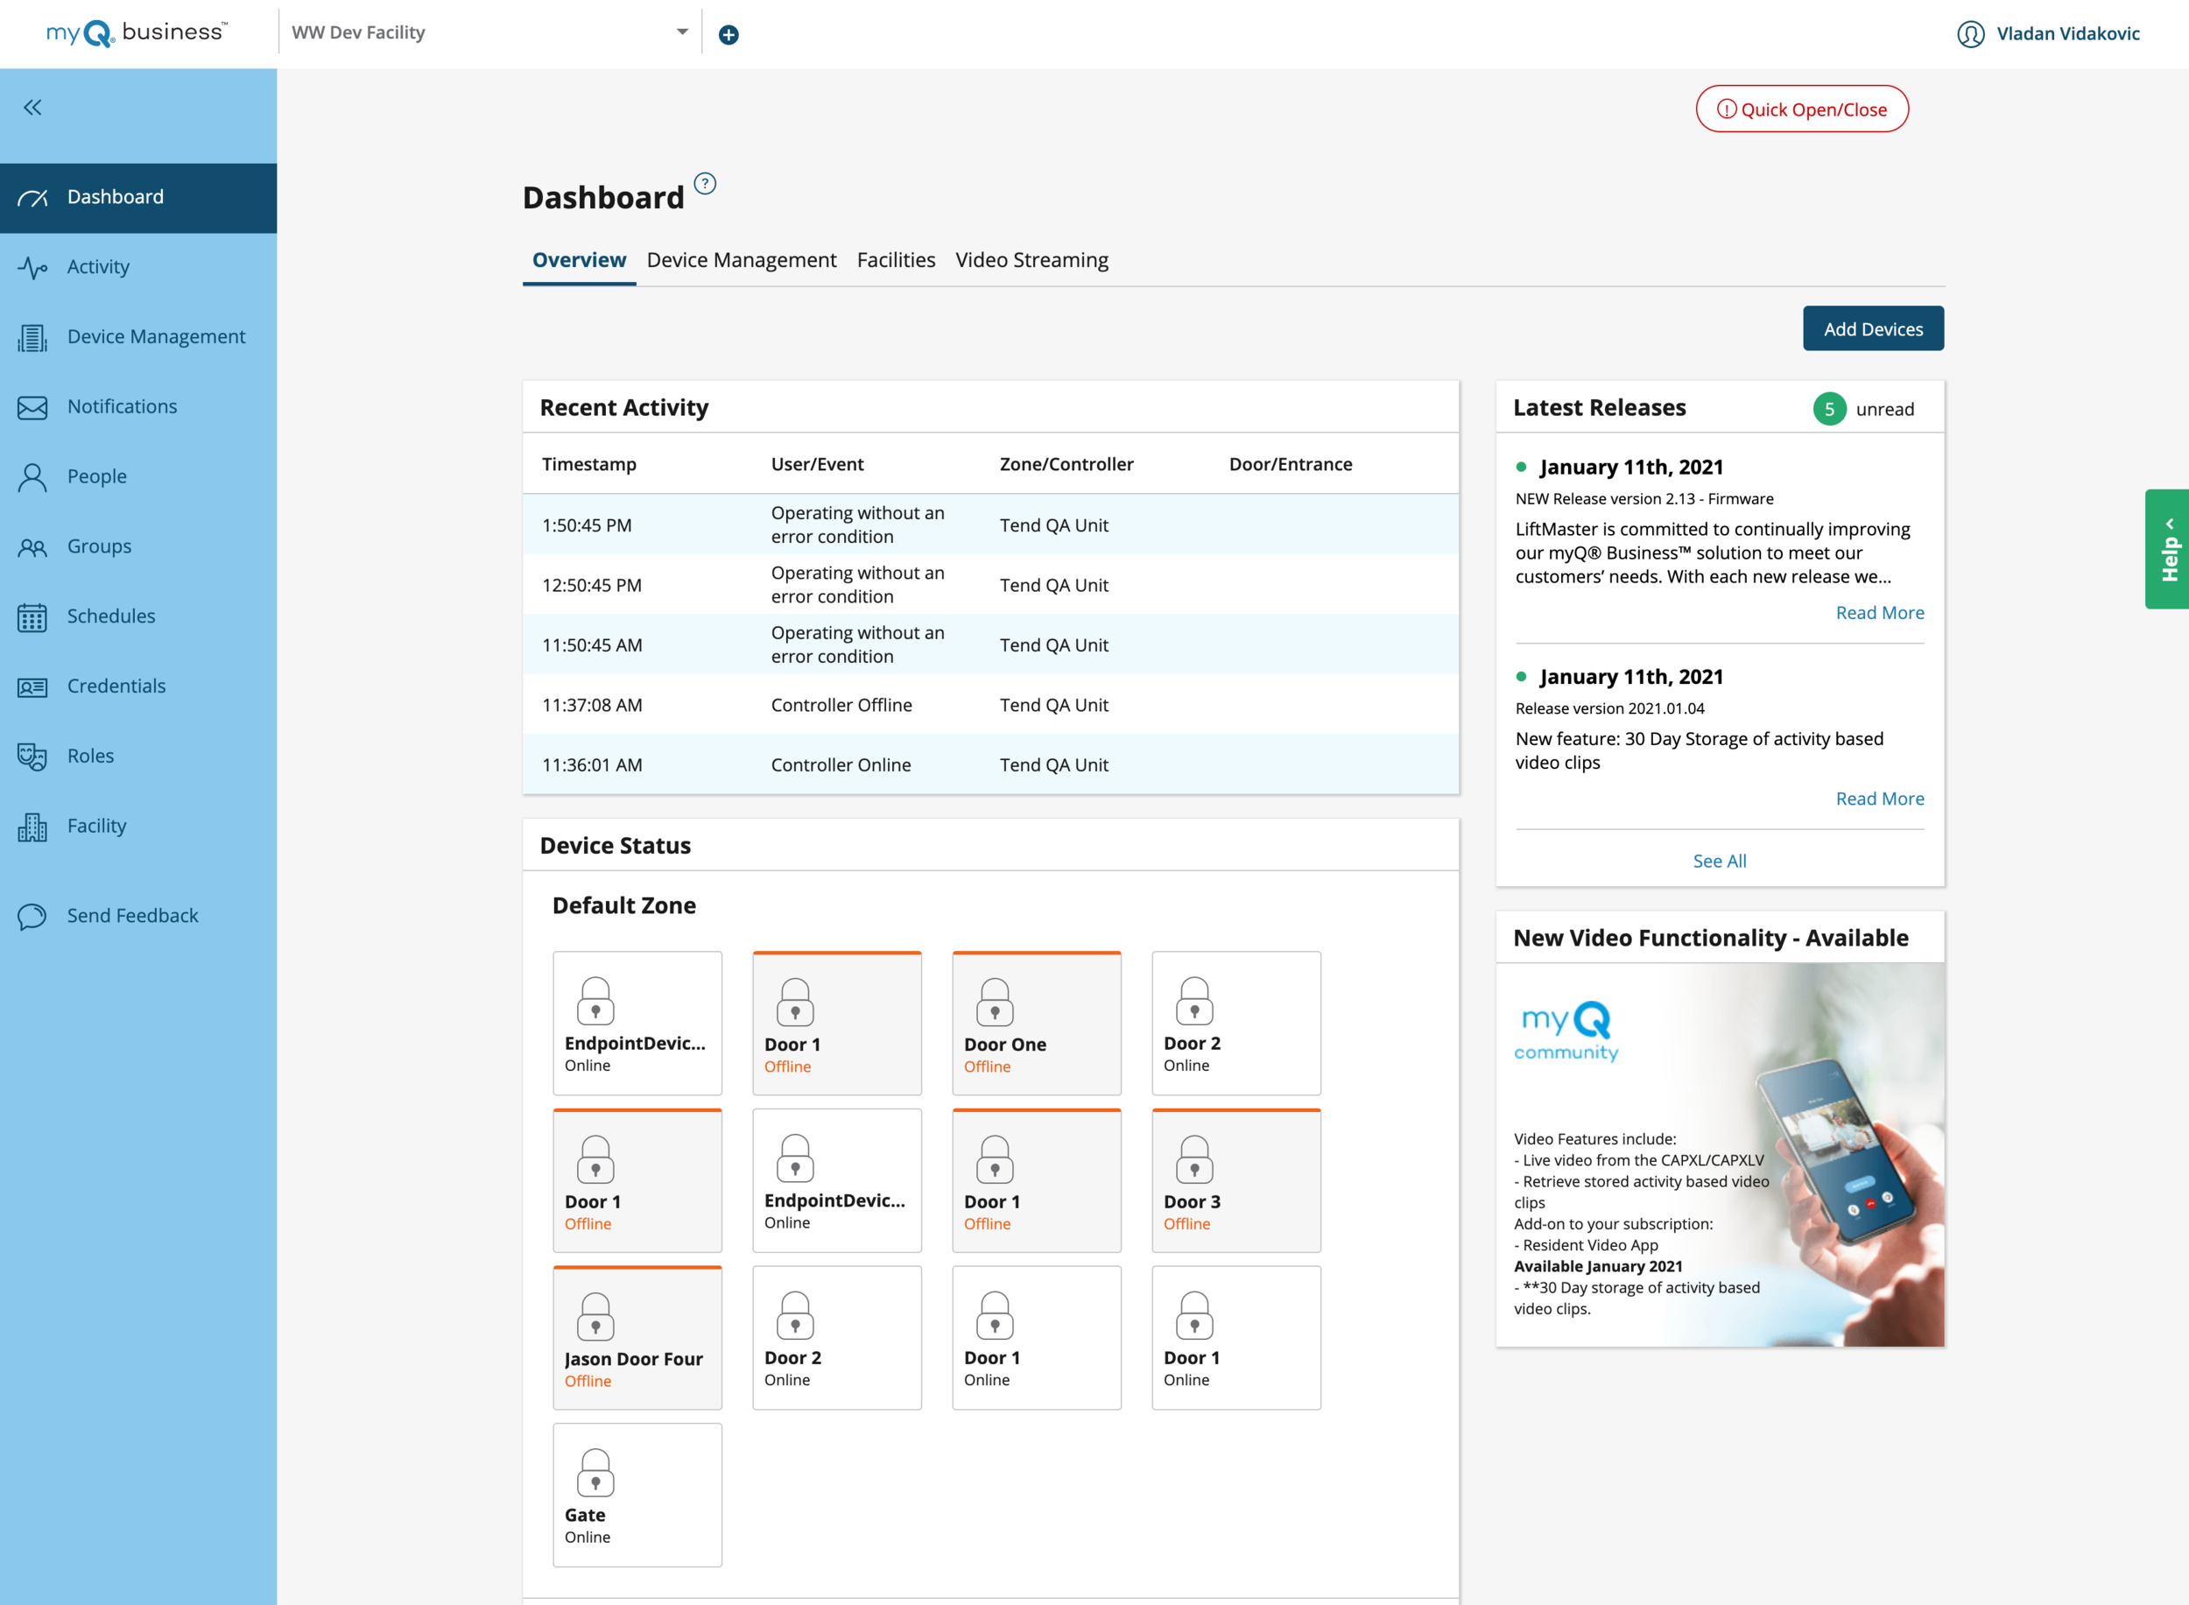Open Schedules calendar icon
The height and width of the screenshot is (1605, 2189).
tap(32, 617)
